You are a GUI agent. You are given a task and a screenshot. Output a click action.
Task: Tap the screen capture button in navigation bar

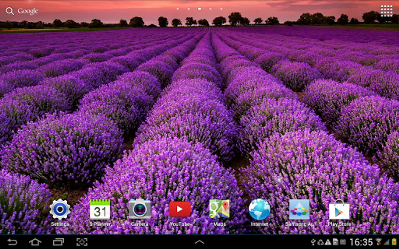[82, 242]
